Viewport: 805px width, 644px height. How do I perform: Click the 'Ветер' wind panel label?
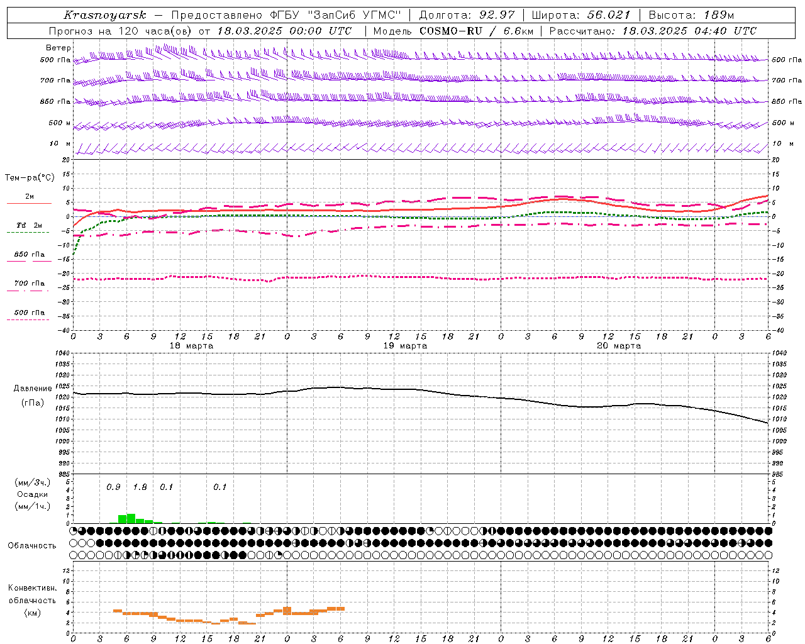coord(58,48)
